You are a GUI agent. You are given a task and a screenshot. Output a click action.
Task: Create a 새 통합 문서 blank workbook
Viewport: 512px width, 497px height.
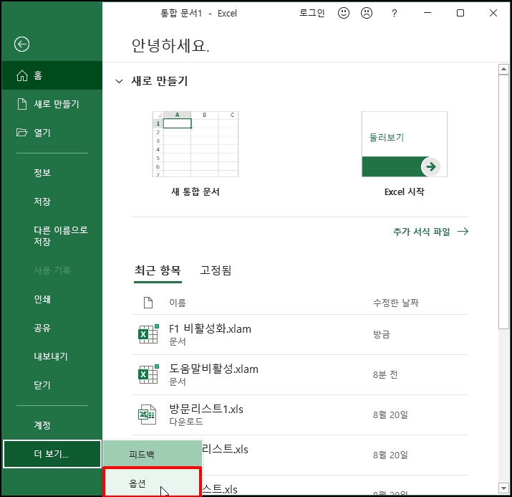point(195,153)
